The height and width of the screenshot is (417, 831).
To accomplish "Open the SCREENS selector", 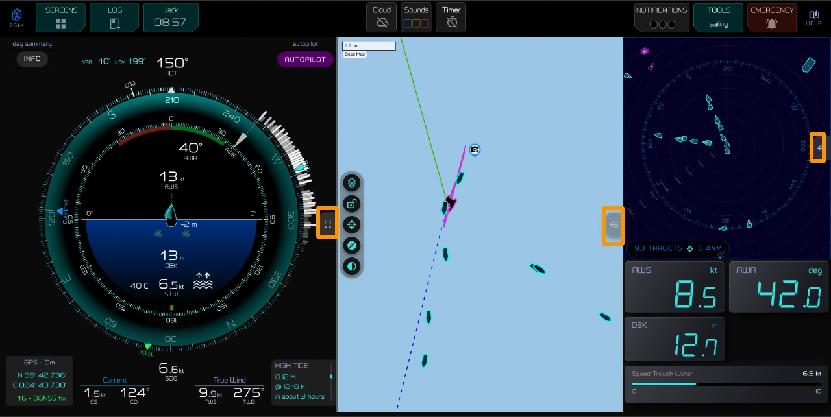I will [61, 18].
